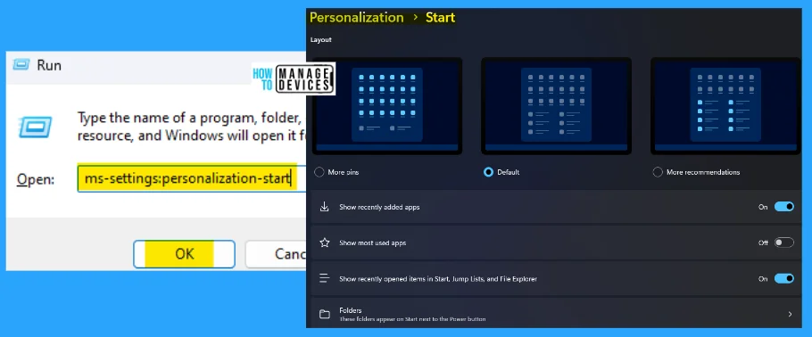Turn off Show recently added apps toggle
Viewport: 812px width, 337px height.
pyautogui.click(x=784, y=207)
